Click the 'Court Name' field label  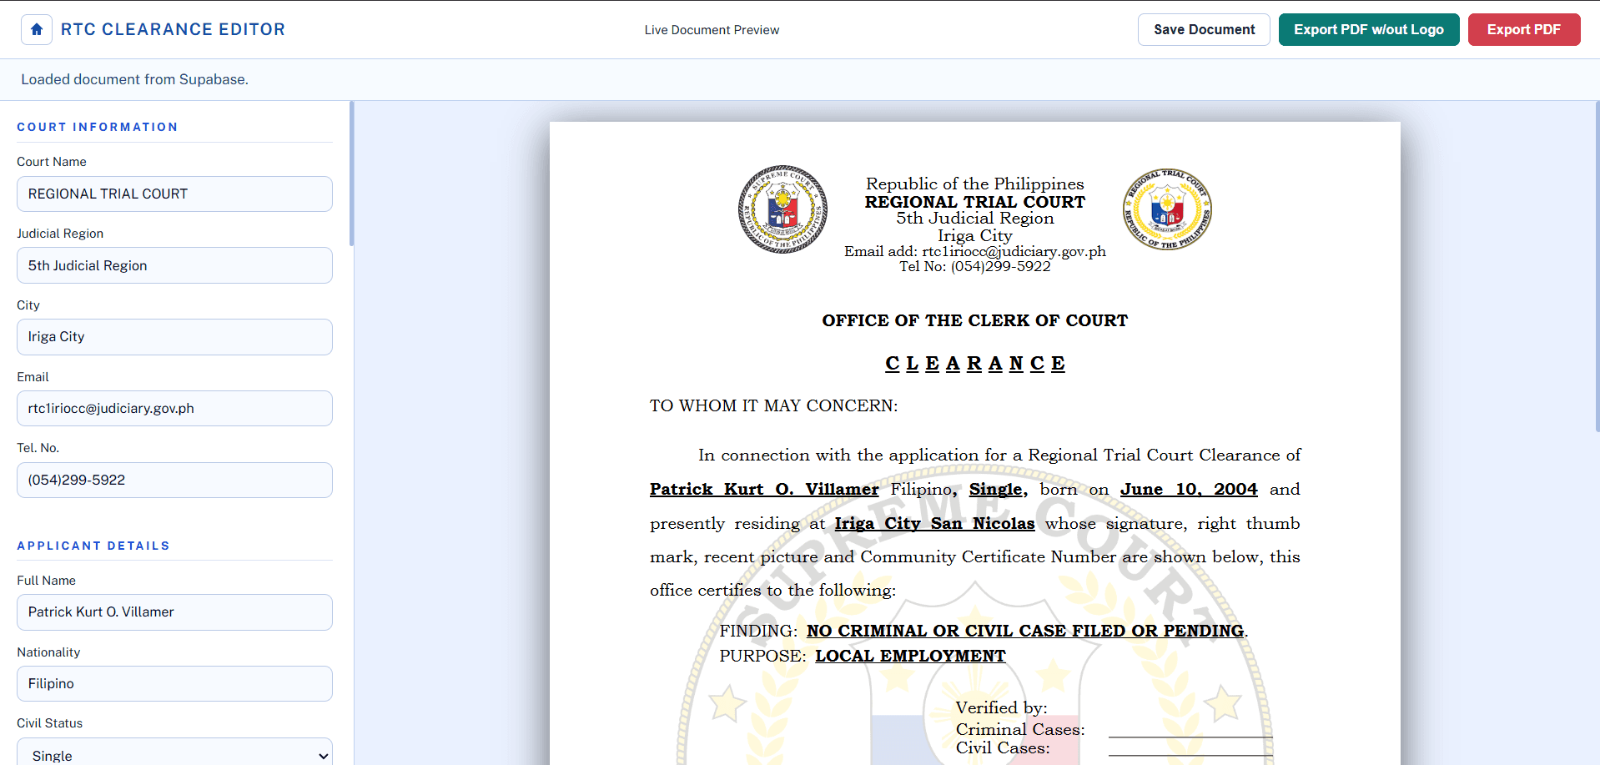(52, 162)
